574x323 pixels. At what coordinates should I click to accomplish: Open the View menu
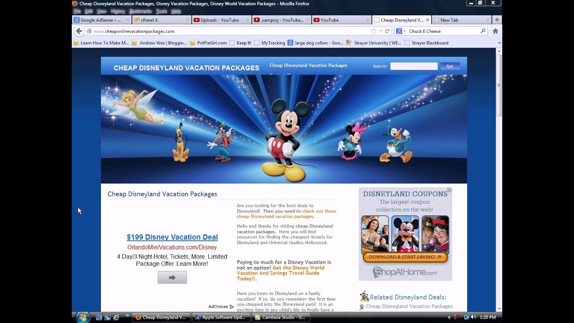tap(102, 11)
